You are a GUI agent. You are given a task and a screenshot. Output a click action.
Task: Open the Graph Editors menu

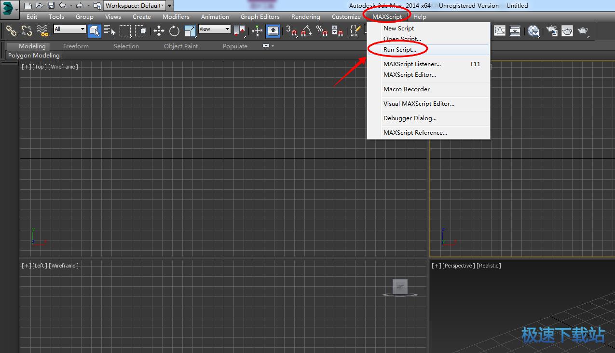tap(260, 16)
